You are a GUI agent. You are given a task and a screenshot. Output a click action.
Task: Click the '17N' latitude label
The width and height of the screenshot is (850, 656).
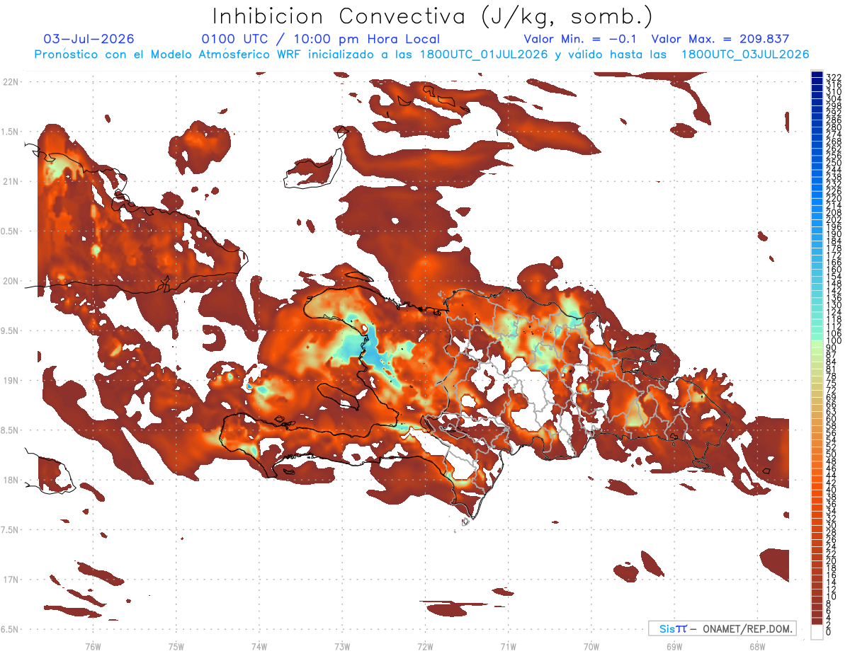click(12, 580)
